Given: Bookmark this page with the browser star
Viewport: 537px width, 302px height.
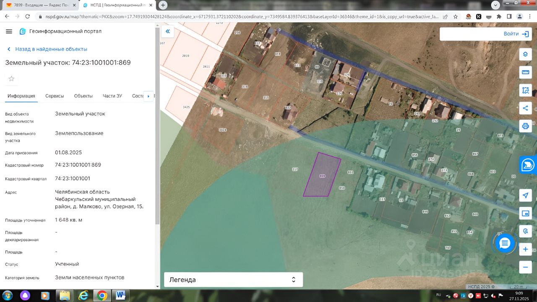Looking at the screenshot, I should click(455, 16).
